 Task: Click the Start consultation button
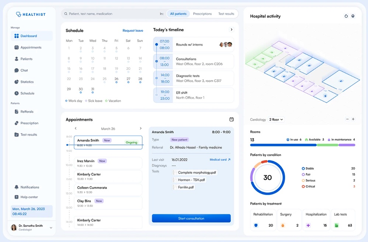(x=191, y=218)
